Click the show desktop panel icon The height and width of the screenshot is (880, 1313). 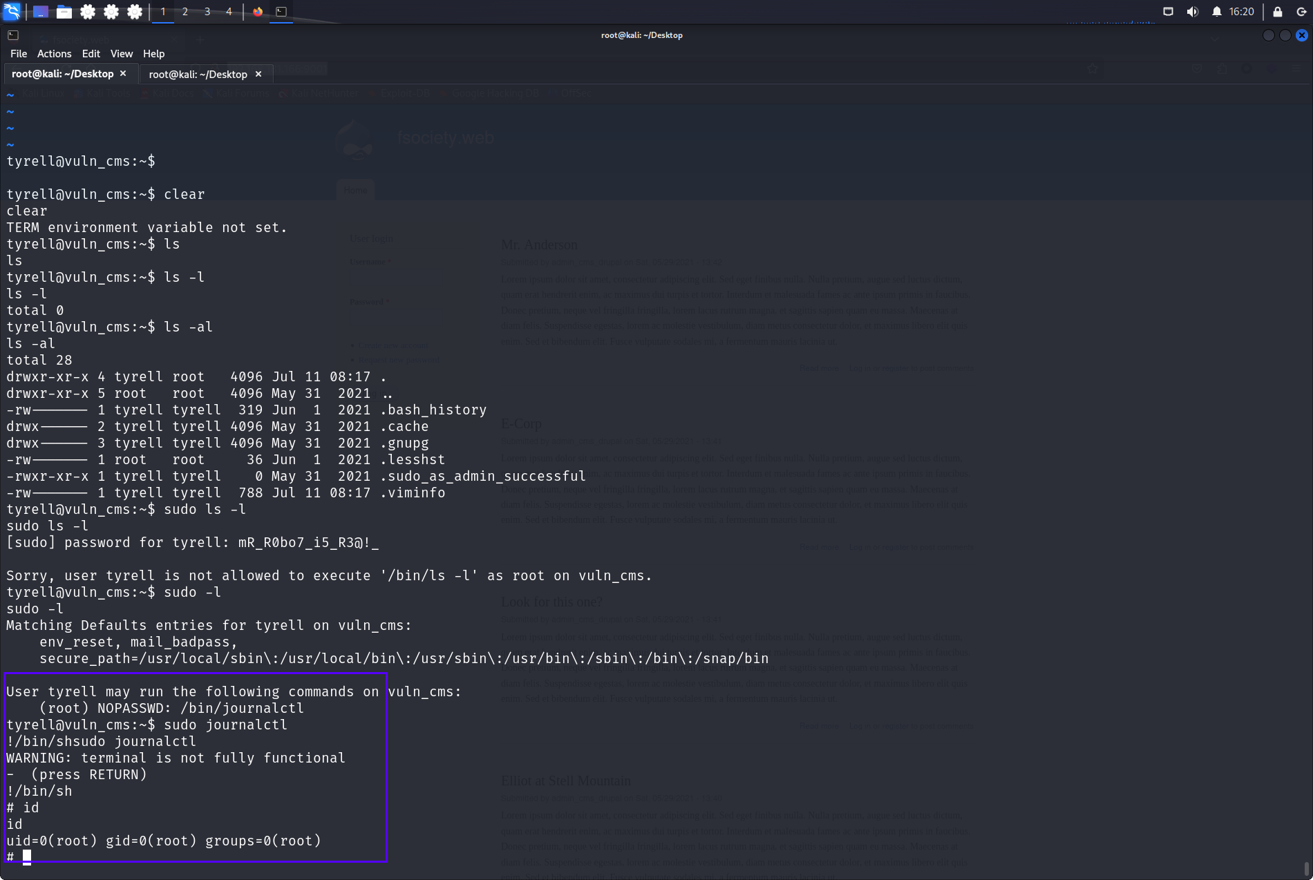[41, 11]
